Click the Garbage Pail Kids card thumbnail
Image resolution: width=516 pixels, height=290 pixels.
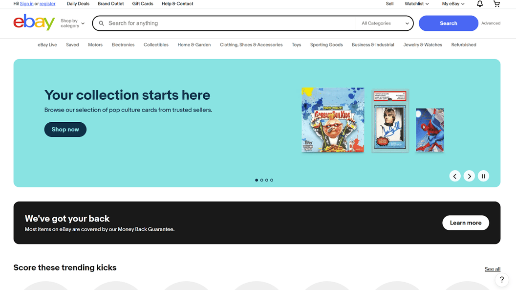(333, 120)
